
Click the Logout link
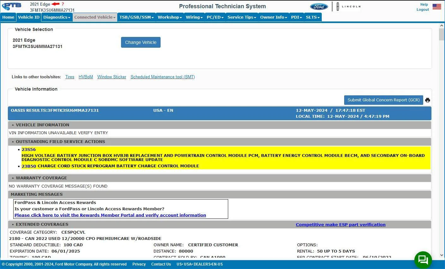coord(423,9)
